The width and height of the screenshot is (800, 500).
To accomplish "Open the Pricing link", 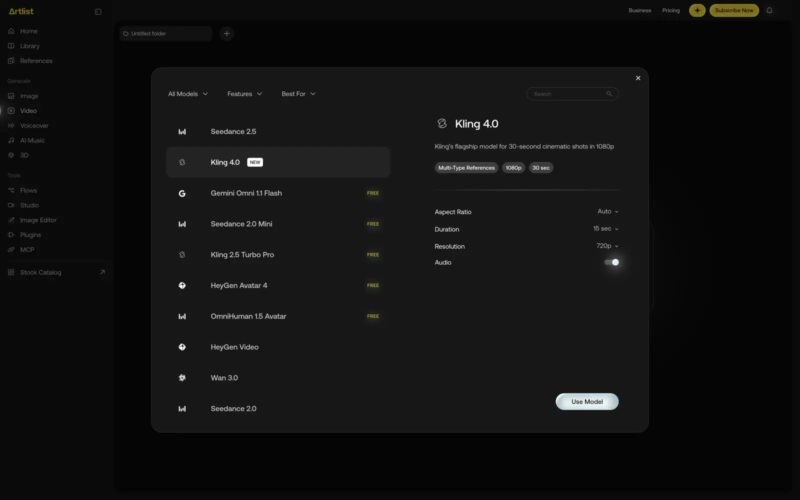I will click(x=671, y=10).
